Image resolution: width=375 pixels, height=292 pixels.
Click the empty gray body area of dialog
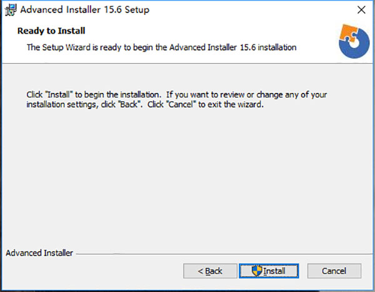click(x=187, y=177)
